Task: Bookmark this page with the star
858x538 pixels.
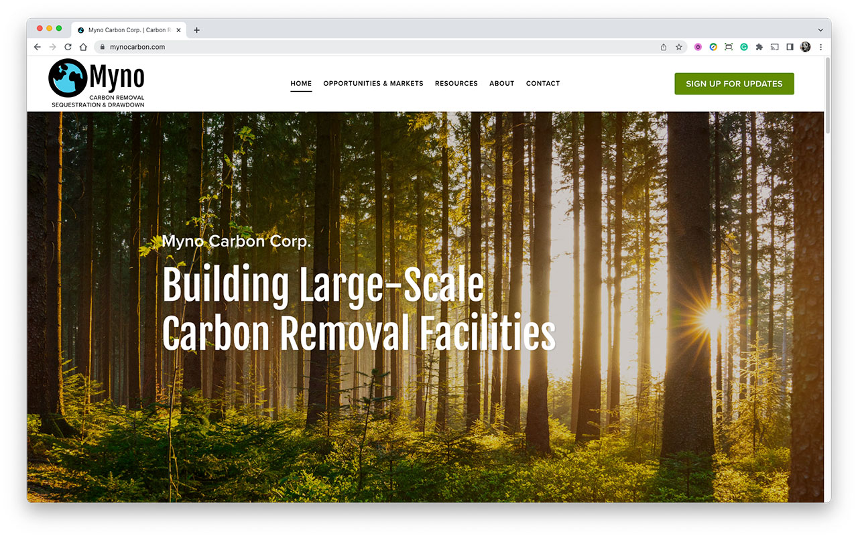Action: click(679, 47)
